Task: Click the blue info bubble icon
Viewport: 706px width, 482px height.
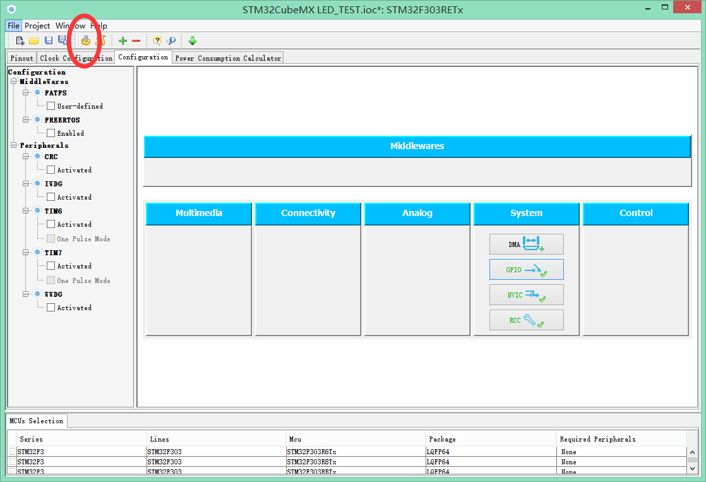Action: (171, 41)
